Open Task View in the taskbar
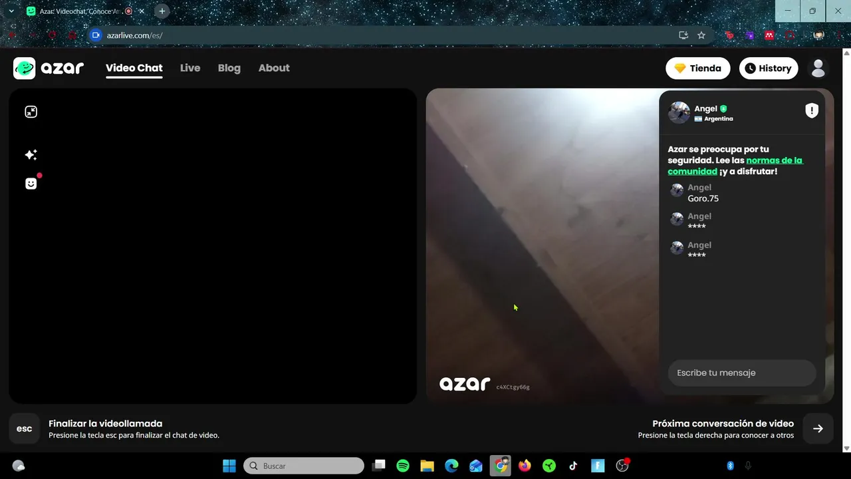 (x=378, y=466)
